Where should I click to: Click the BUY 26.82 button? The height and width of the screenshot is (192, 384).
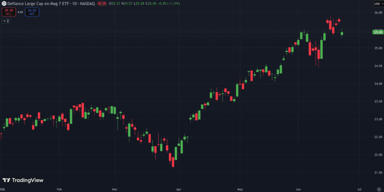coord(32,12)
